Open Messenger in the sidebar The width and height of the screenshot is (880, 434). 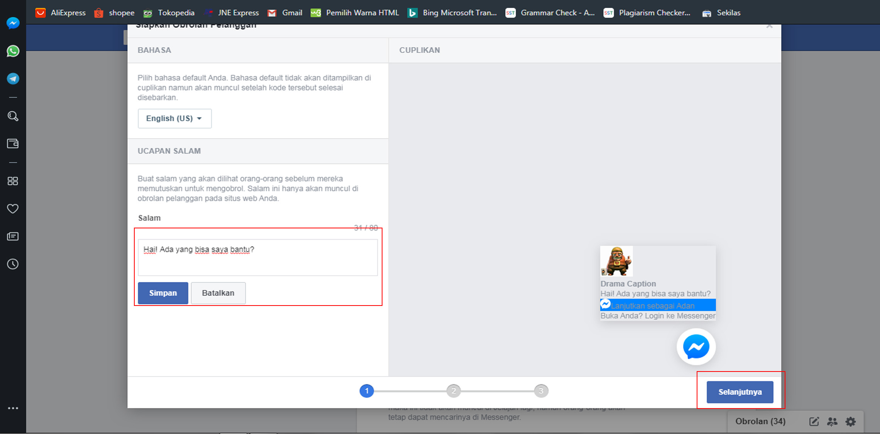(13, 23)
